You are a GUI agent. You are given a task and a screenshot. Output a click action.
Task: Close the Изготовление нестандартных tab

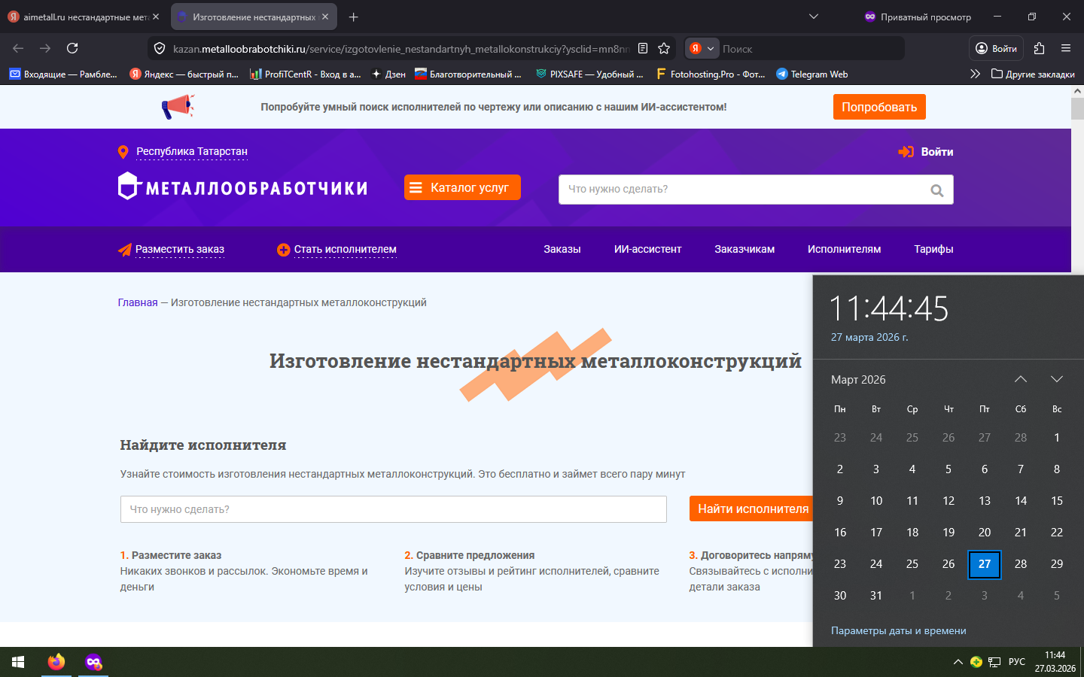click(325, 17)
